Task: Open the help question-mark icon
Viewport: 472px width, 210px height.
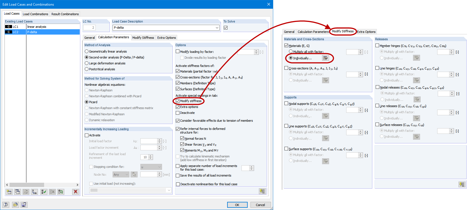Action: click(6, 205)
